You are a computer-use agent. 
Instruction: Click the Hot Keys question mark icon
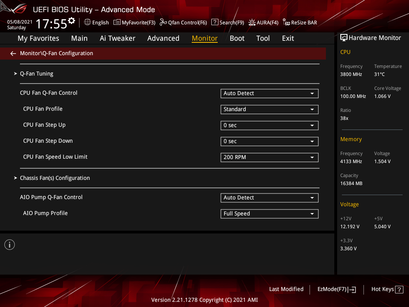[x=399, y=289]
